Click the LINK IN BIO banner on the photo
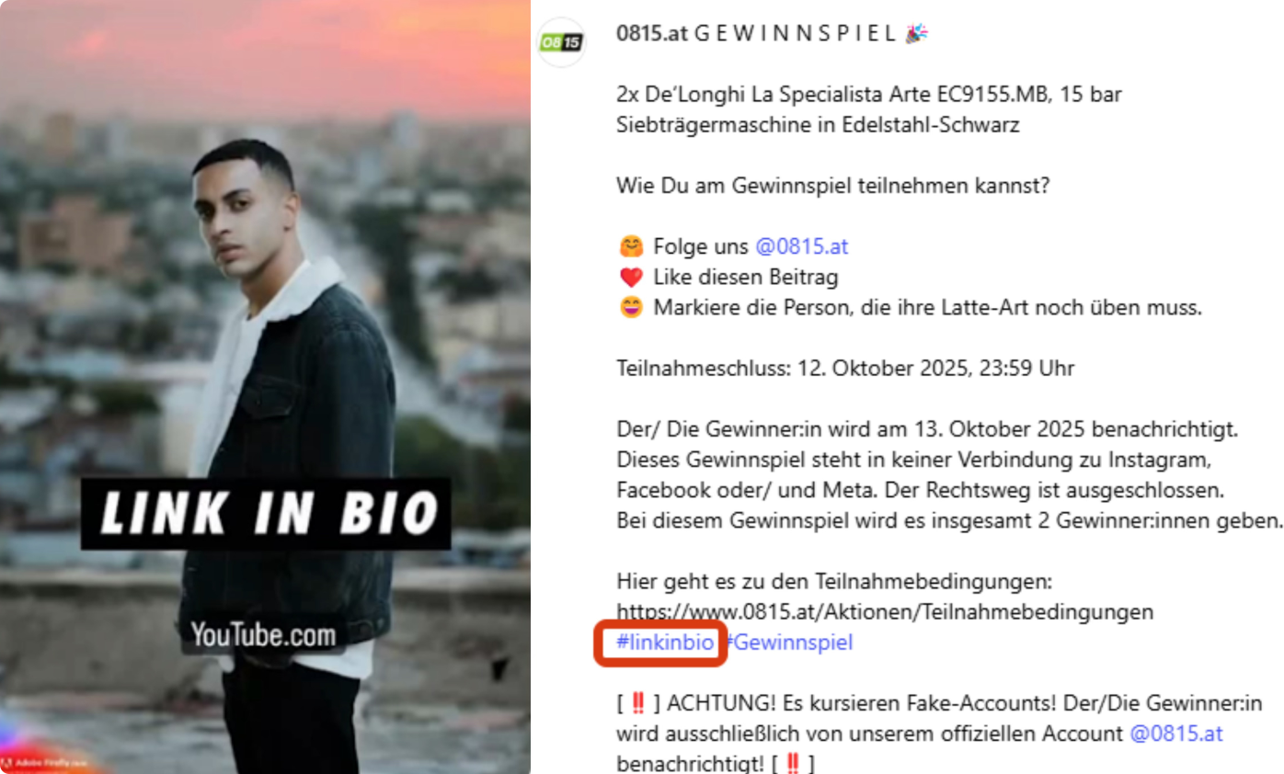Screen dimensions: 1284x774 tap(266, 514)
